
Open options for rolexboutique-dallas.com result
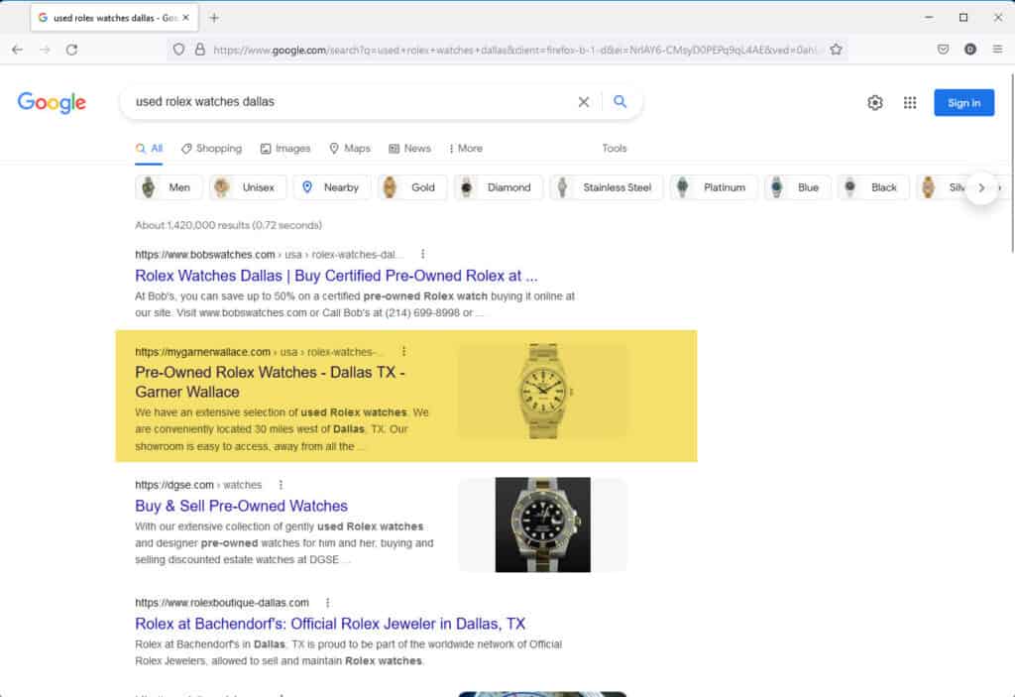coord(327,603)
